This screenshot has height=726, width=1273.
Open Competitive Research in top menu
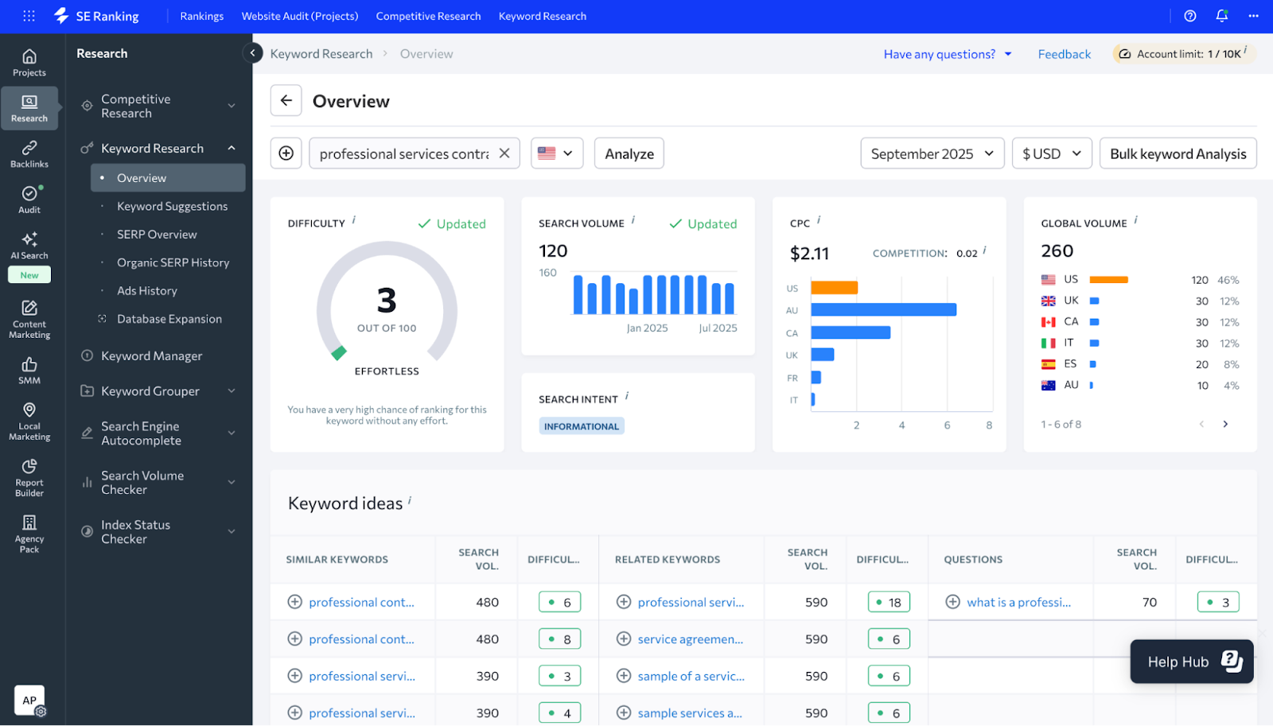click(428, 16)
